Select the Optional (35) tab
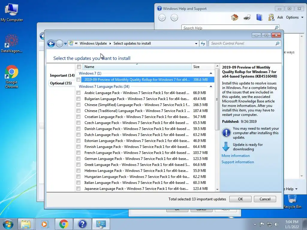The width and height of the screenshot is (307, 230). tap(61, 83)
